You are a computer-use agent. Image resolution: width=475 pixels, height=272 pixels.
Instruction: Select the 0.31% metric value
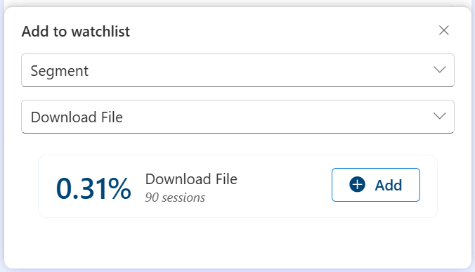(93, 188)
